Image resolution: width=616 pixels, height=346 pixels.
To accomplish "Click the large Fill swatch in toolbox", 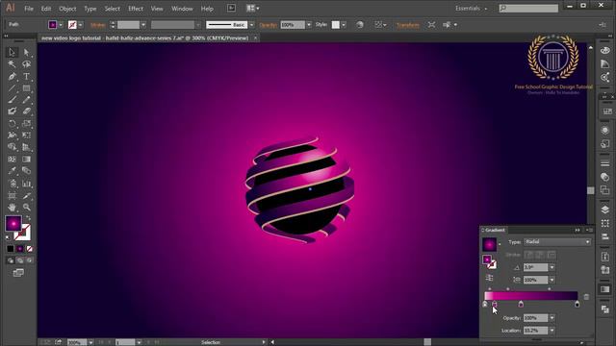I will [13, 224].
